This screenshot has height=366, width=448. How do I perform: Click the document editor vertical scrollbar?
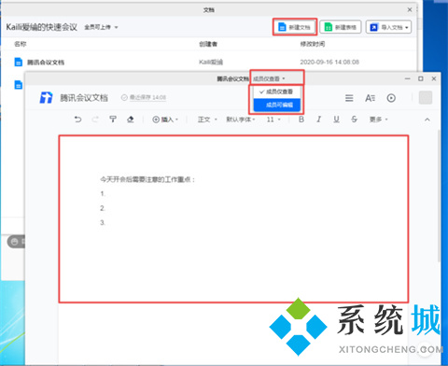439,196
